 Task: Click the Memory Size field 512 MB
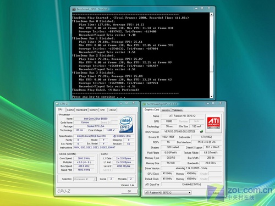pos(170,163)
